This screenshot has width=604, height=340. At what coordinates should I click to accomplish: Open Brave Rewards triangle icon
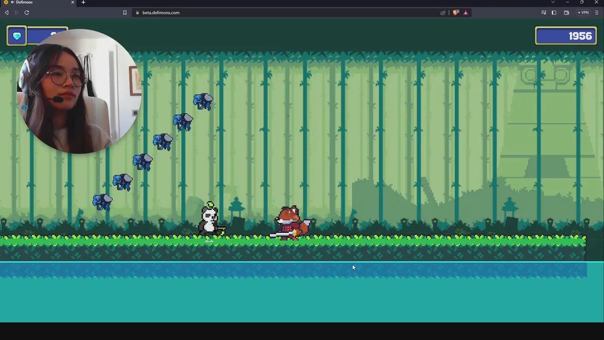click(x=466, y=13)
